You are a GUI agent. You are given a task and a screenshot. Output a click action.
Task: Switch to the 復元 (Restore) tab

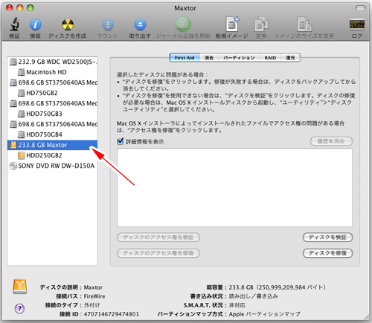point(290,58)
